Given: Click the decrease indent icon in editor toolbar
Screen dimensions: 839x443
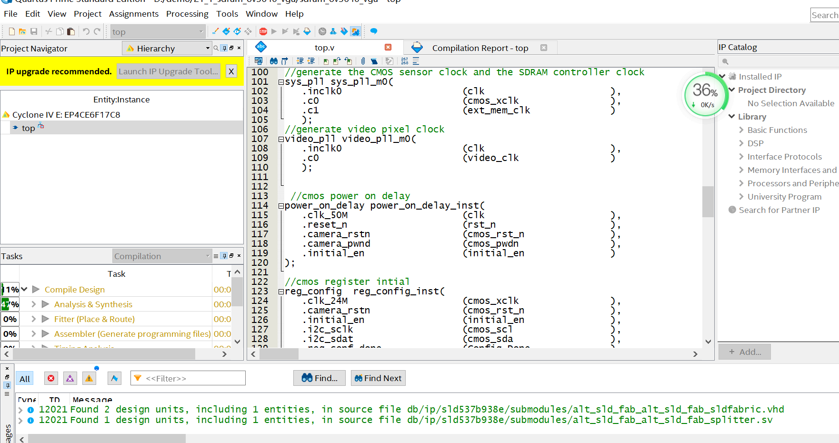Looking at the screenshot, I should pyautogui.click(x=311, y=61).
